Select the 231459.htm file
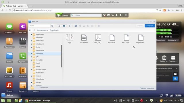The image size is (184, 103). [x=84, y=37]
